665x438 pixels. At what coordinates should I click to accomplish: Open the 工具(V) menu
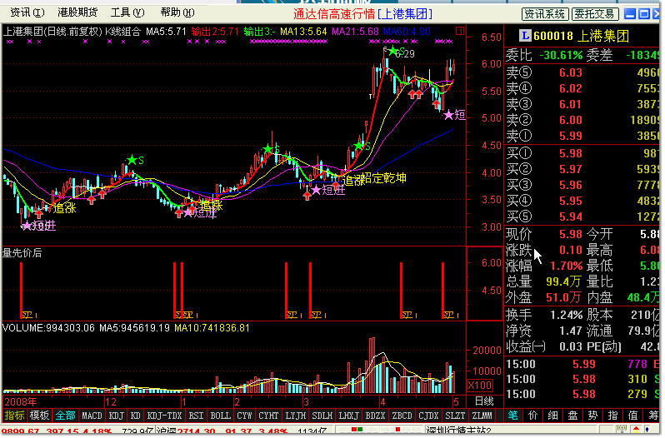pyautogui.click(x=127, y=12)
